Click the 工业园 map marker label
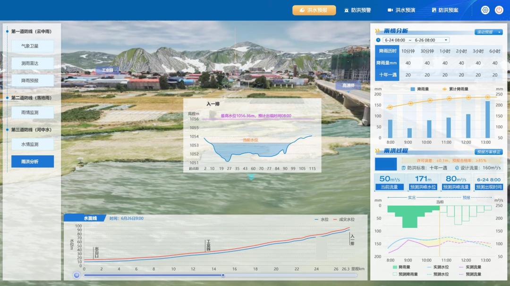This screenshot has width=510, height=286. 108,70
